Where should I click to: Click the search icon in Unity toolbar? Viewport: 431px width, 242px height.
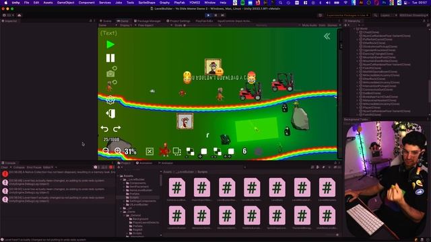click(375, 15)
